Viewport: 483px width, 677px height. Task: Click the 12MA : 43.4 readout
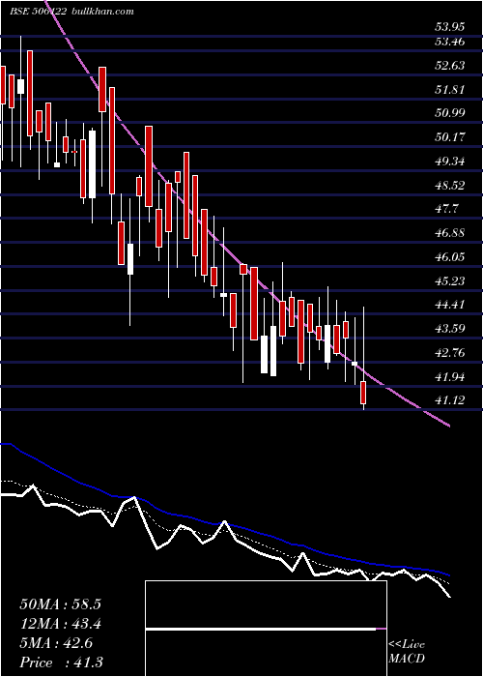60,624
